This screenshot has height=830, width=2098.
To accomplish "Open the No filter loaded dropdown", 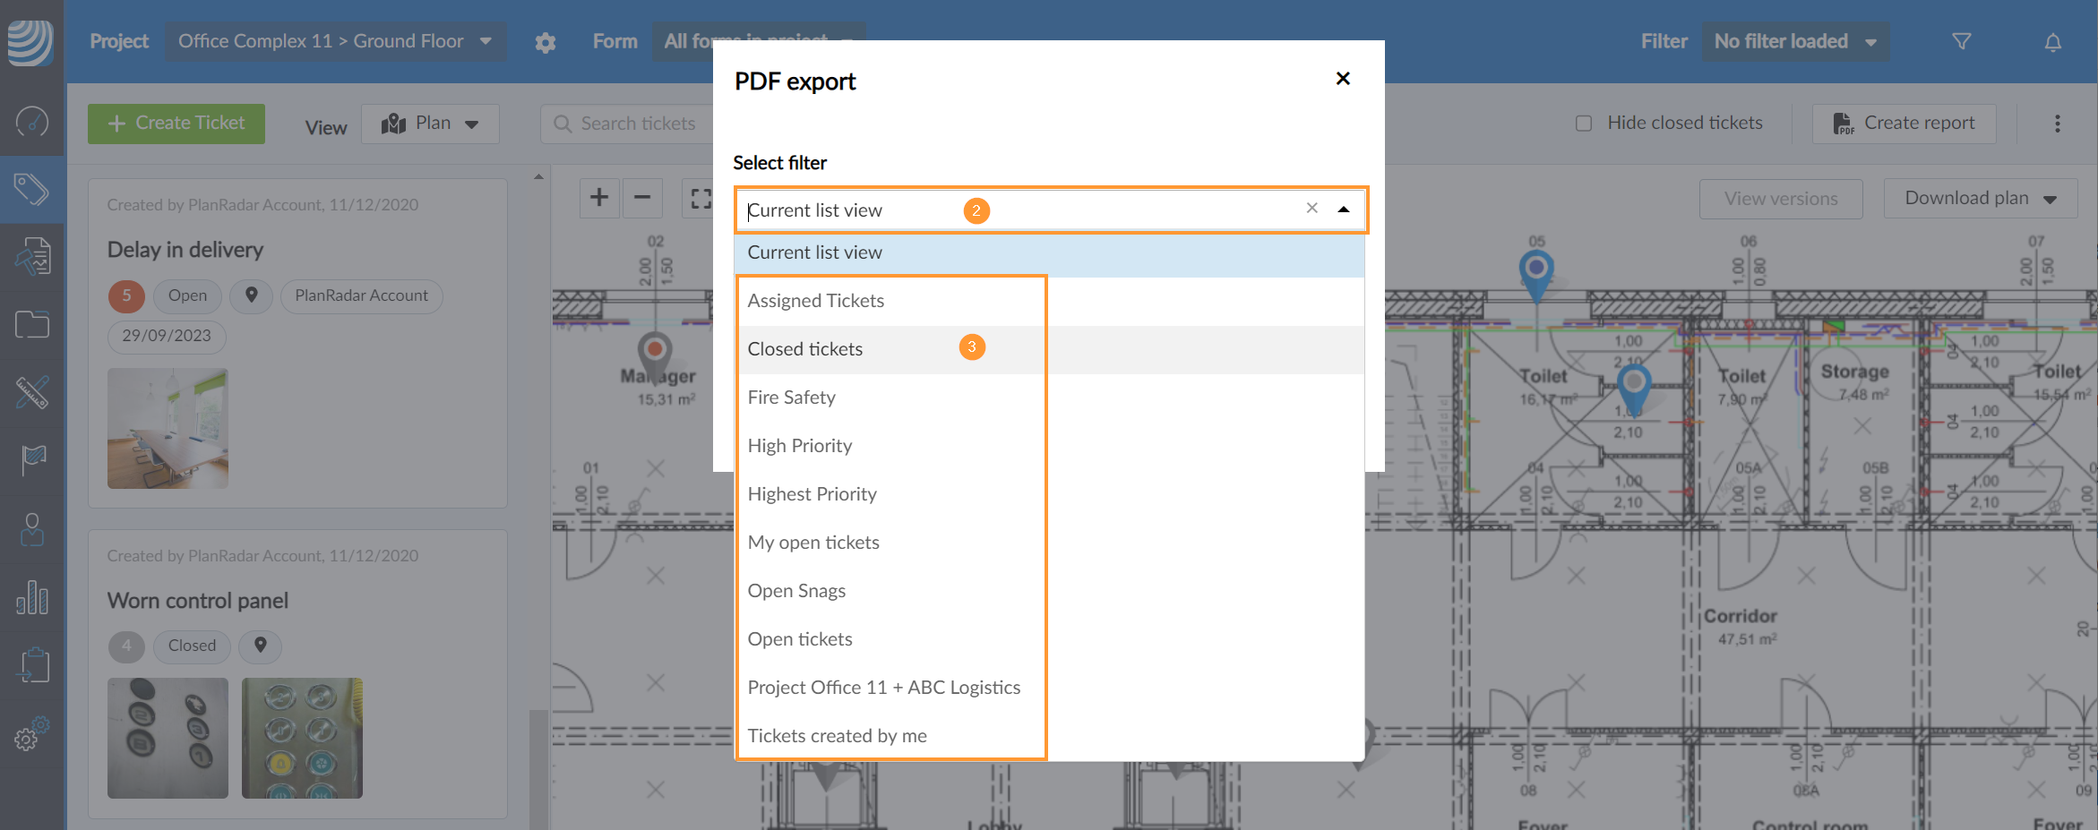I will (x=1794, y=42).
